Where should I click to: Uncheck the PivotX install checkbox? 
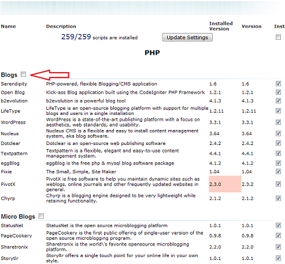(x=278, y=184)
